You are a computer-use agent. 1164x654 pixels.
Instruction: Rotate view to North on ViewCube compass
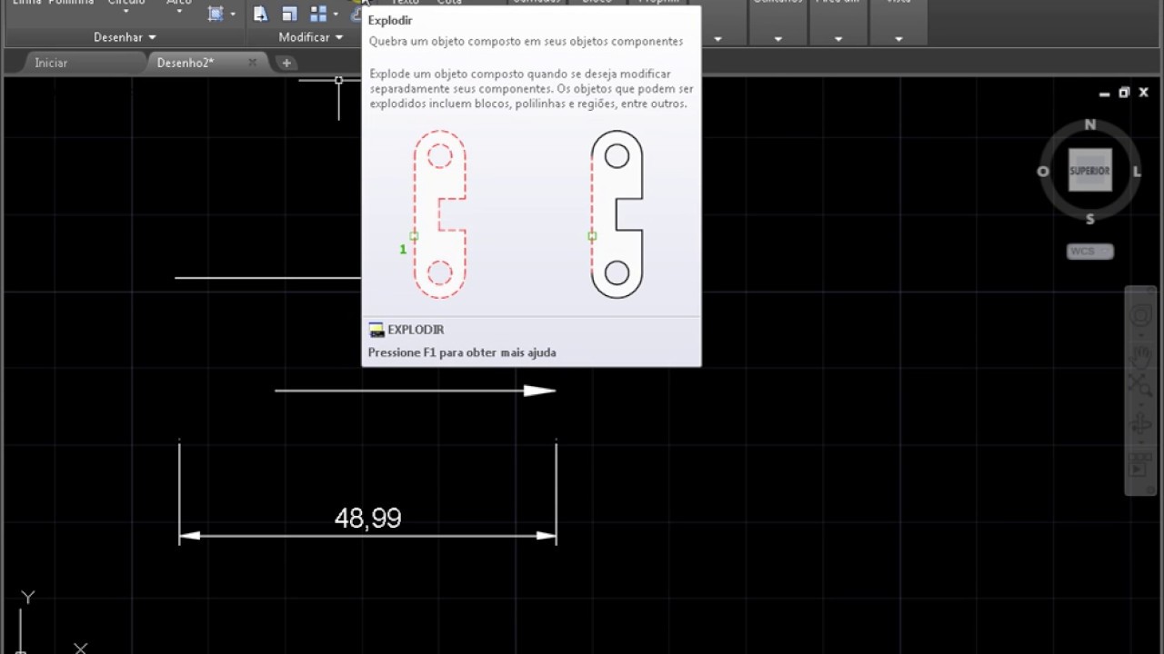pos(1090,124)
